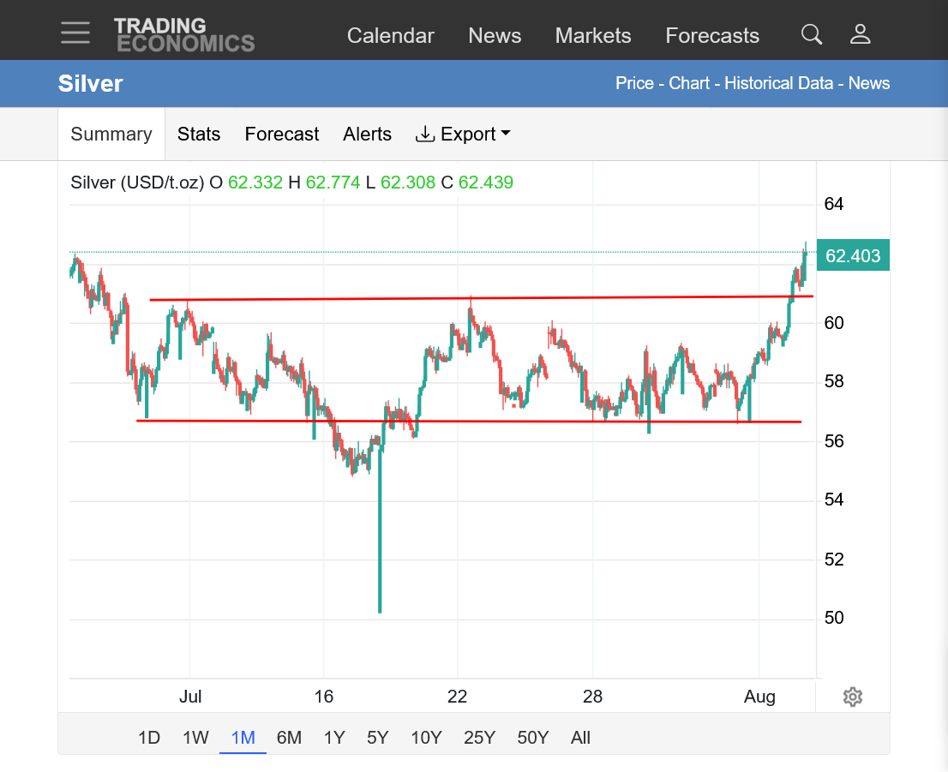This screenshot has width=948, height=772.
Task: Open Forecasts in top navigation
Action: [712, 36]
